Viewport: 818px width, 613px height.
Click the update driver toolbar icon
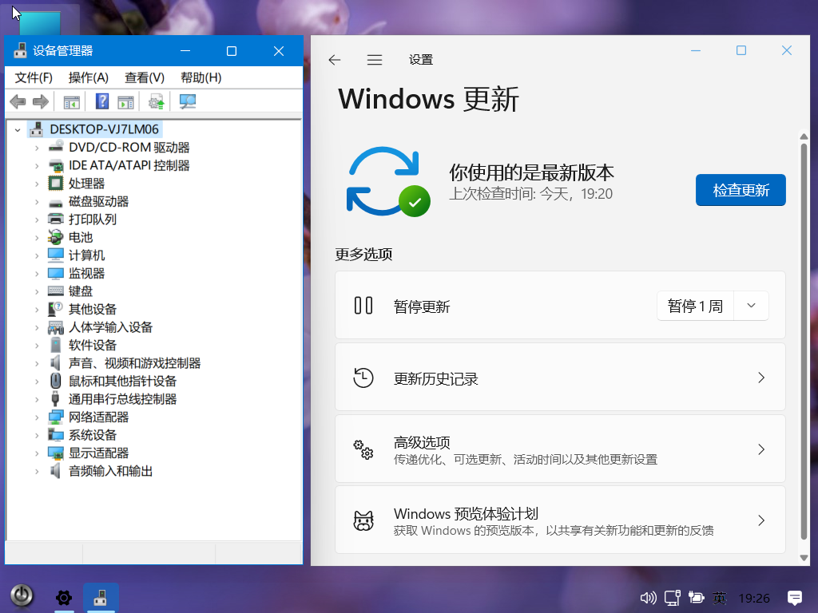[x=156, y=101]
